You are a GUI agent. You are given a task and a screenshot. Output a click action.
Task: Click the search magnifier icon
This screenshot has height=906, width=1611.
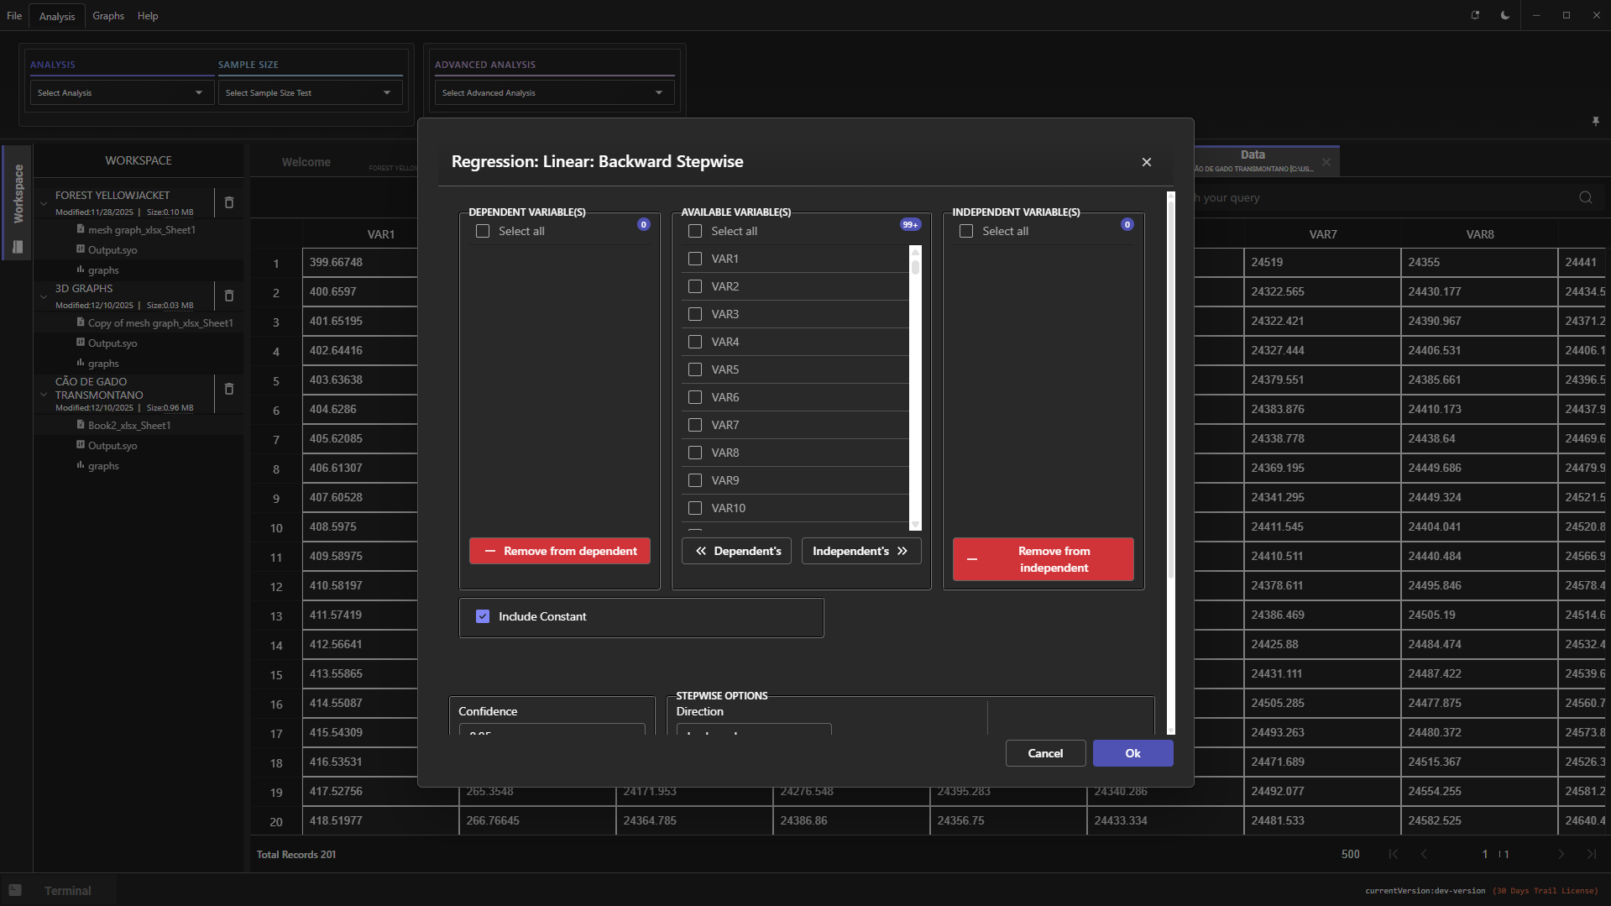(x=1585, y=198)
